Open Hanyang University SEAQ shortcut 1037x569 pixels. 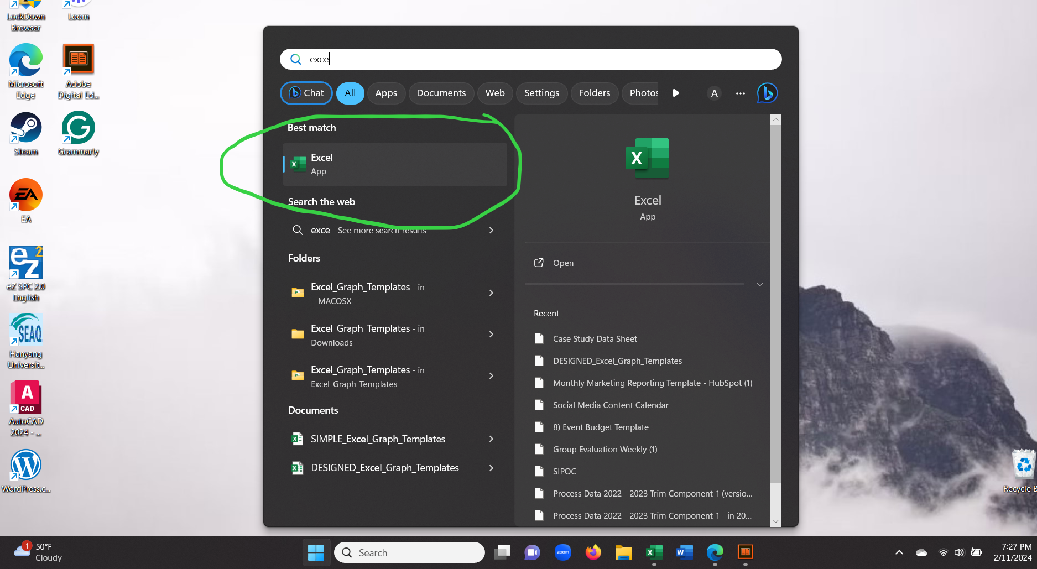coord(26,342)
